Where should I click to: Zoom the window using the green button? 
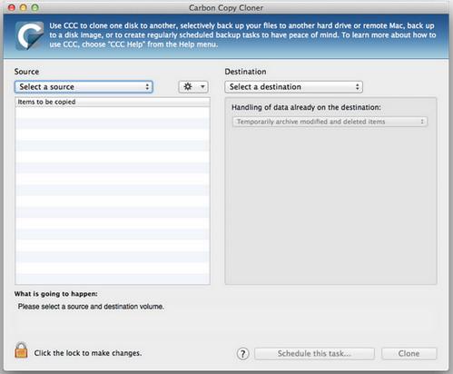point(35,7)
